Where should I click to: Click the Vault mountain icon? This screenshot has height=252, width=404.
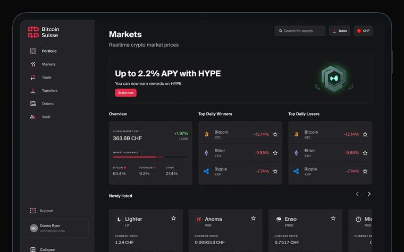click(33, 117)
